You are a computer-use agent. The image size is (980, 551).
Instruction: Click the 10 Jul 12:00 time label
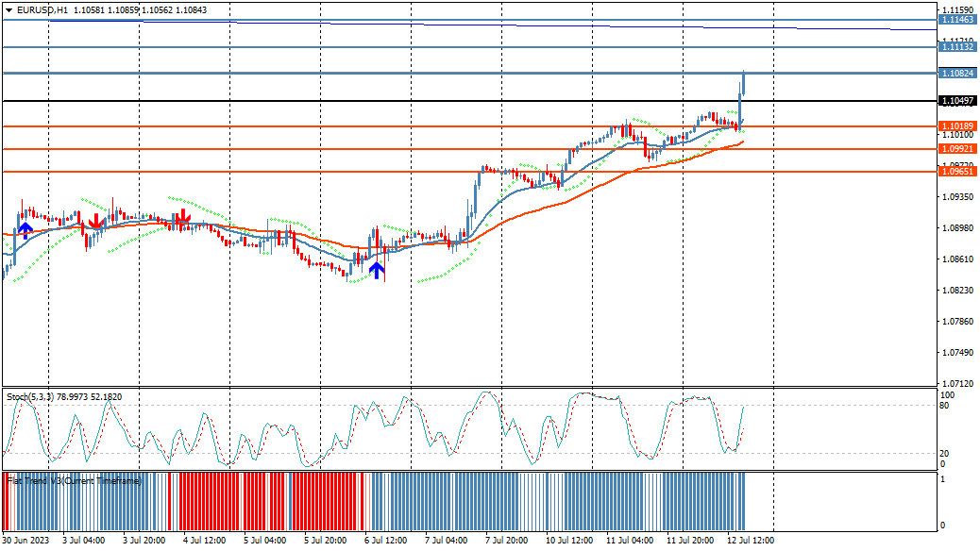point(569,541)
